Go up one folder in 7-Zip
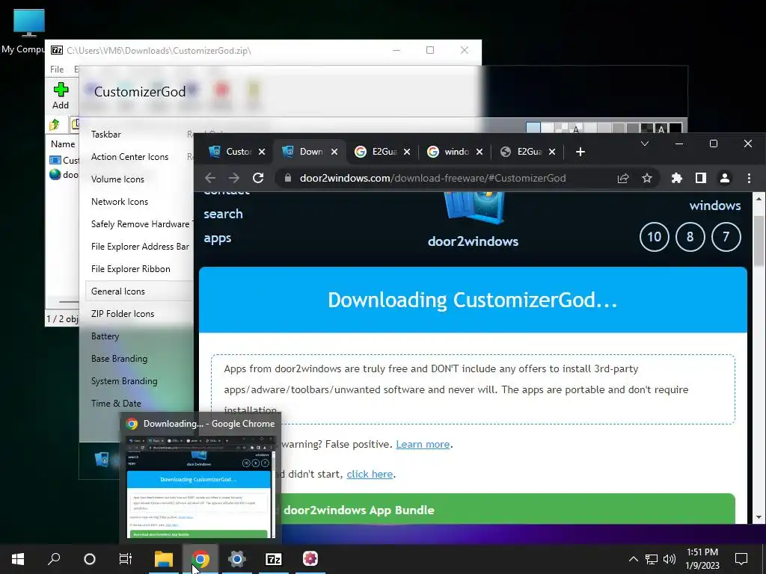The image size is (766, 574). (55, 125)
